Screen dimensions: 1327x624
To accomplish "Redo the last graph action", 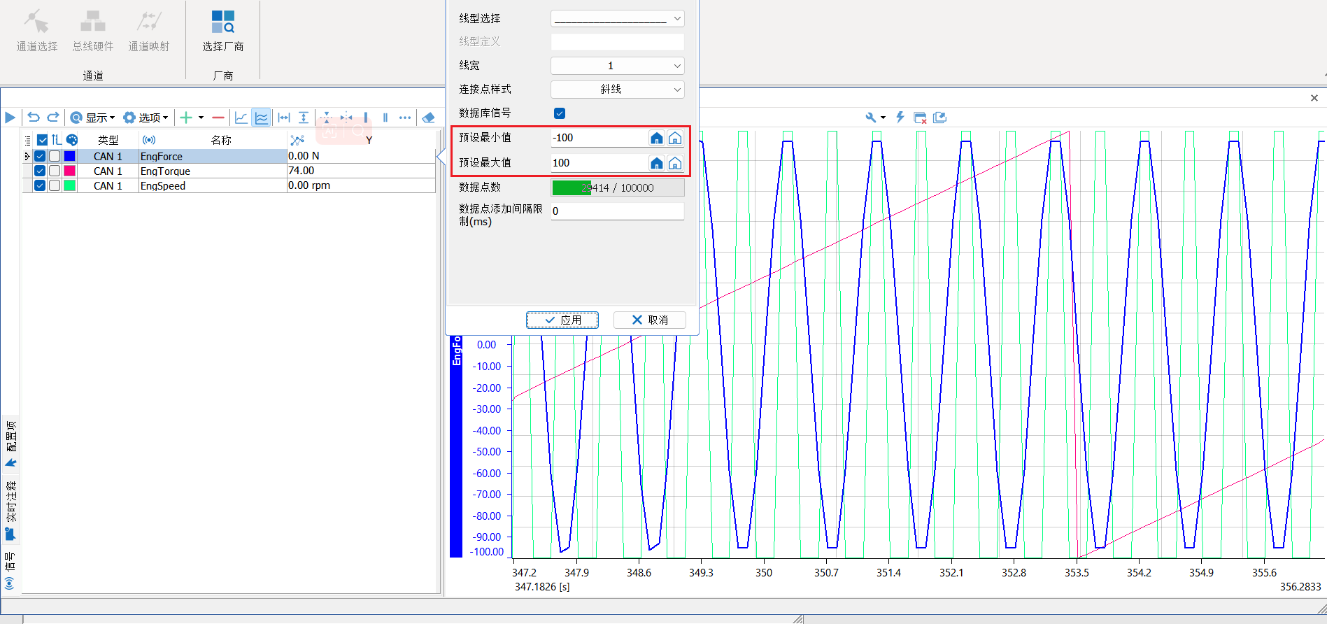I will pos(53,118).
